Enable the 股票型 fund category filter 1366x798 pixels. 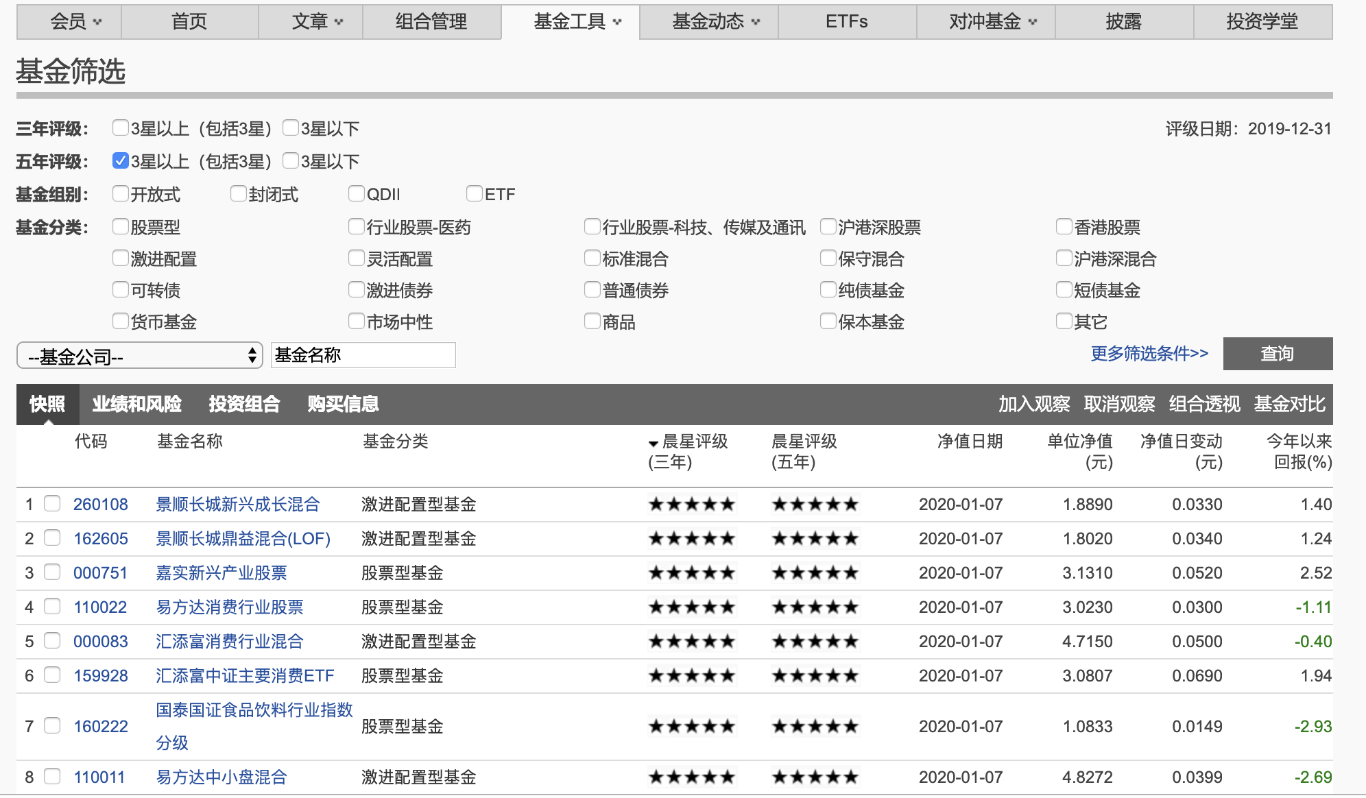coord(121,226)
